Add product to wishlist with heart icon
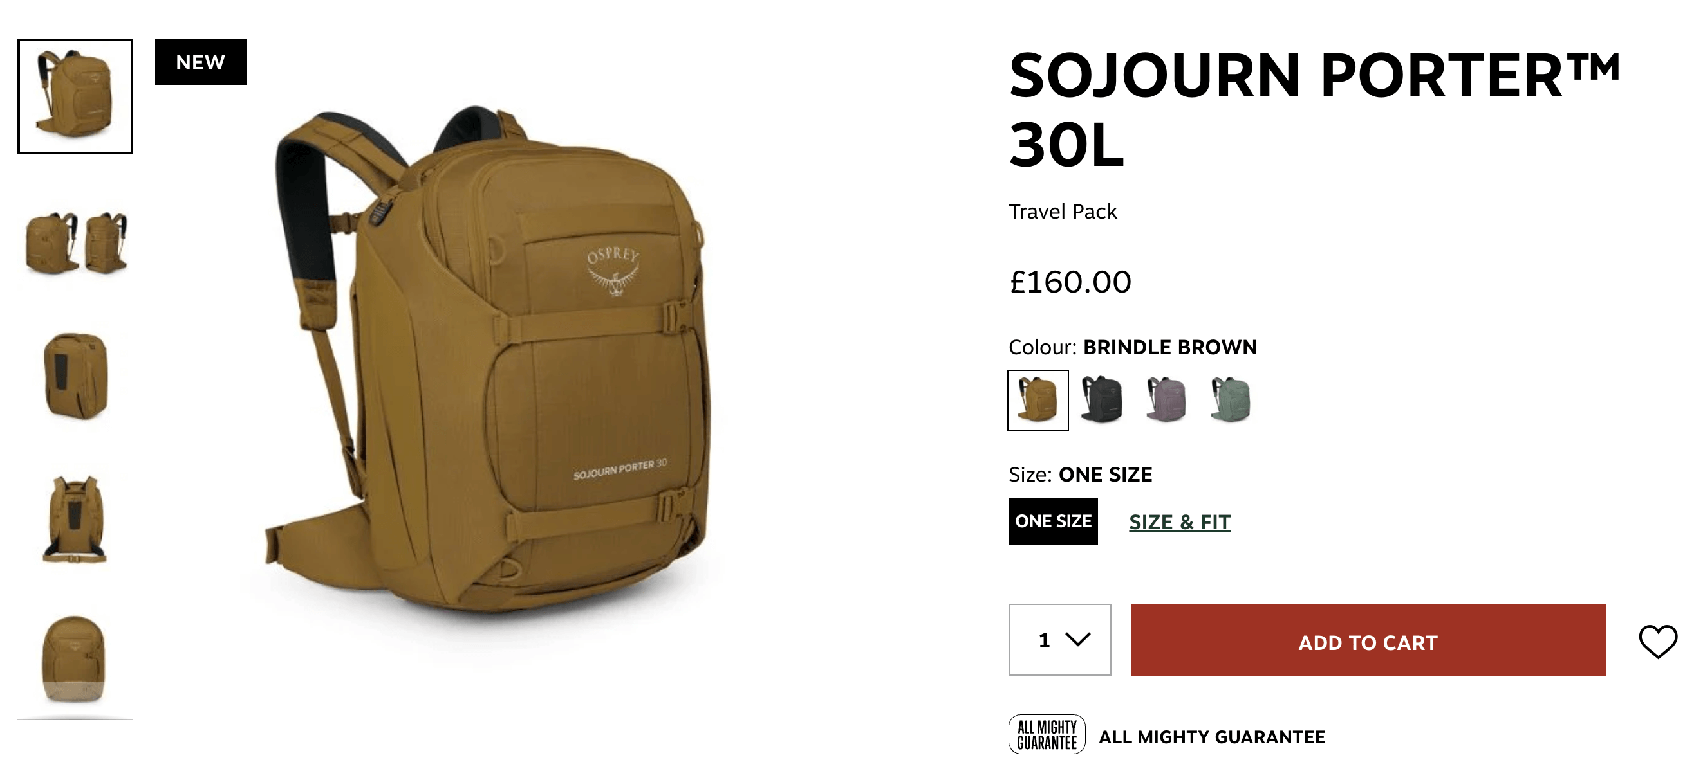This screenshot has height=778, width=1703. point(1657,641)
